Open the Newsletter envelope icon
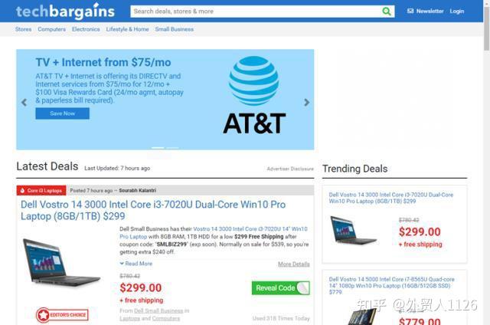 point(410,11)
